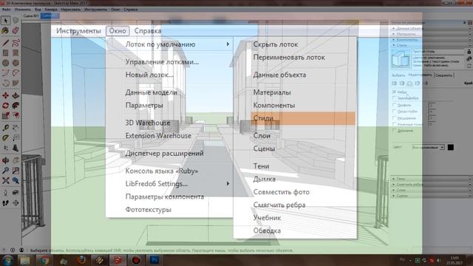Pick the Eraser tool
The height and width of the screenshot is (266, 473).
[x=16, y=30]
